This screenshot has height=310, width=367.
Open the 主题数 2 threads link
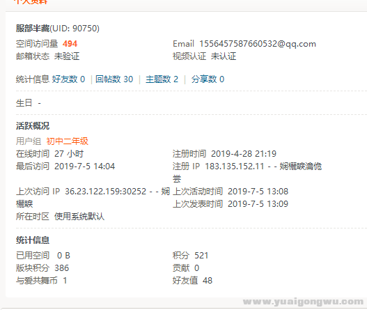tap(162, 79)
